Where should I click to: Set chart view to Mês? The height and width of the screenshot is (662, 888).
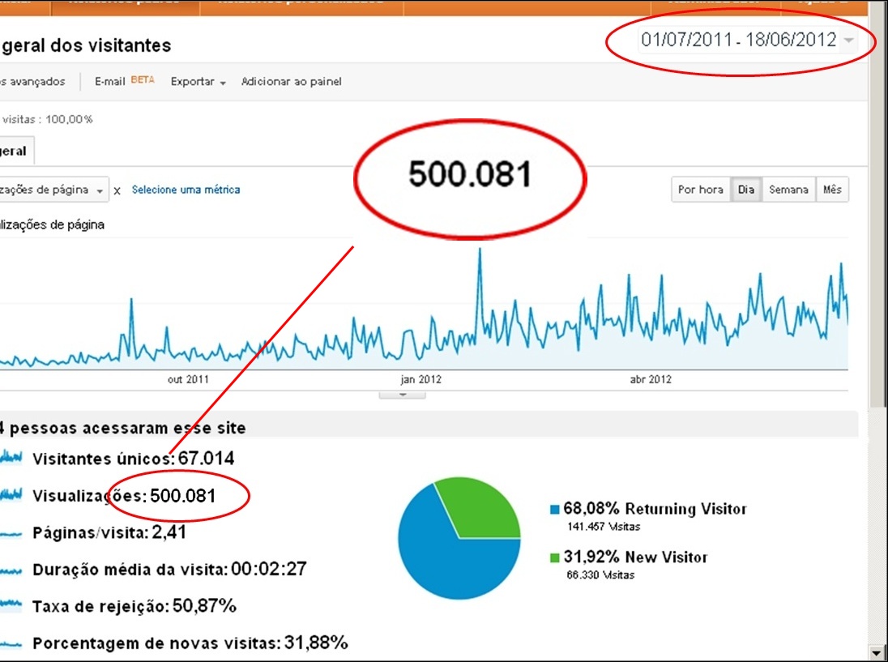[x=832, y=190]
